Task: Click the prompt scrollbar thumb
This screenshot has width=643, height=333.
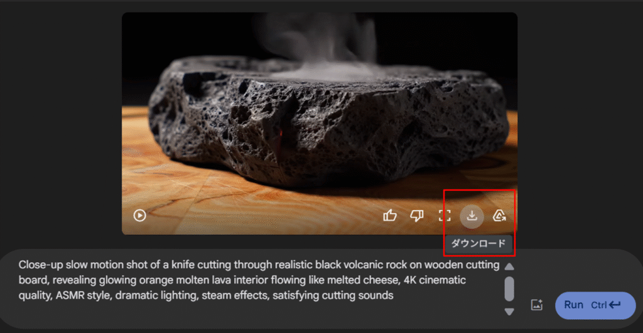Action: click(509, 288)
